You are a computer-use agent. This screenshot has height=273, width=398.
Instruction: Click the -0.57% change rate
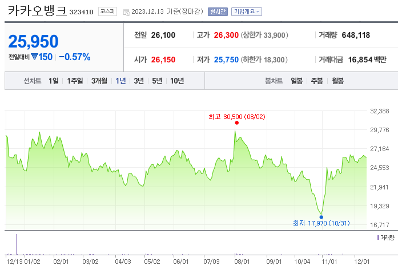(x=75, y=57)
